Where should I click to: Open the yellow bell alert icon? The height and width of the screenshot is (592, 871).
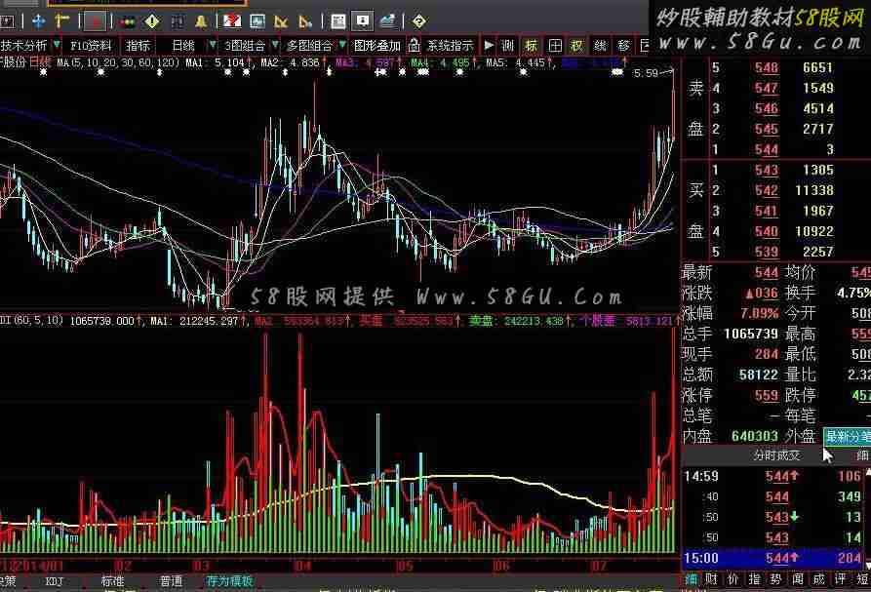pos(201,21)
